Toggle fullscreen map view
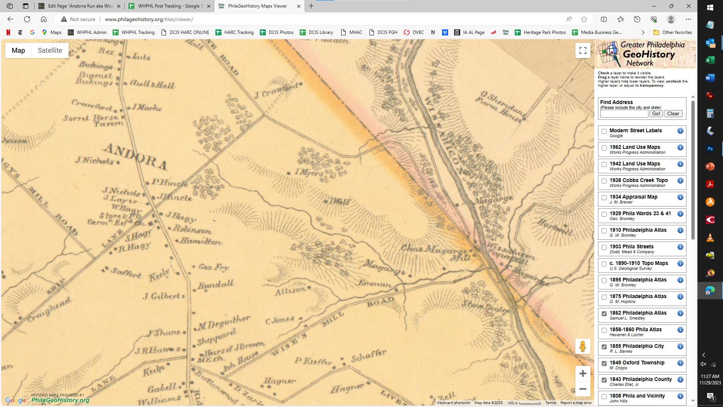Viewport: 723px width, 407px height. 583,50
